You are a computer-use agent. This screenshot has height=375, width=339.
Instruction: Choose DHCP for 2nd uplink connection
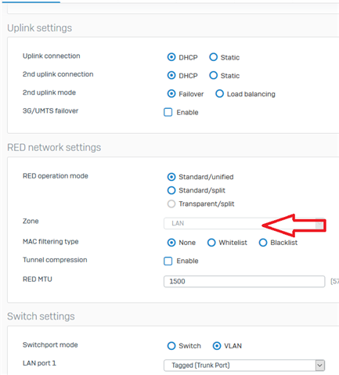pos(171,75)
